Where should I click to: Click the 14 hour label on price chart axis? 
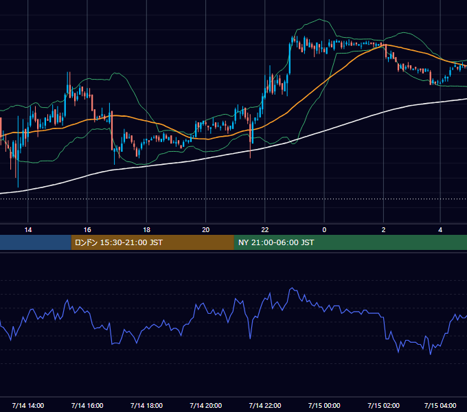(28, 230)
